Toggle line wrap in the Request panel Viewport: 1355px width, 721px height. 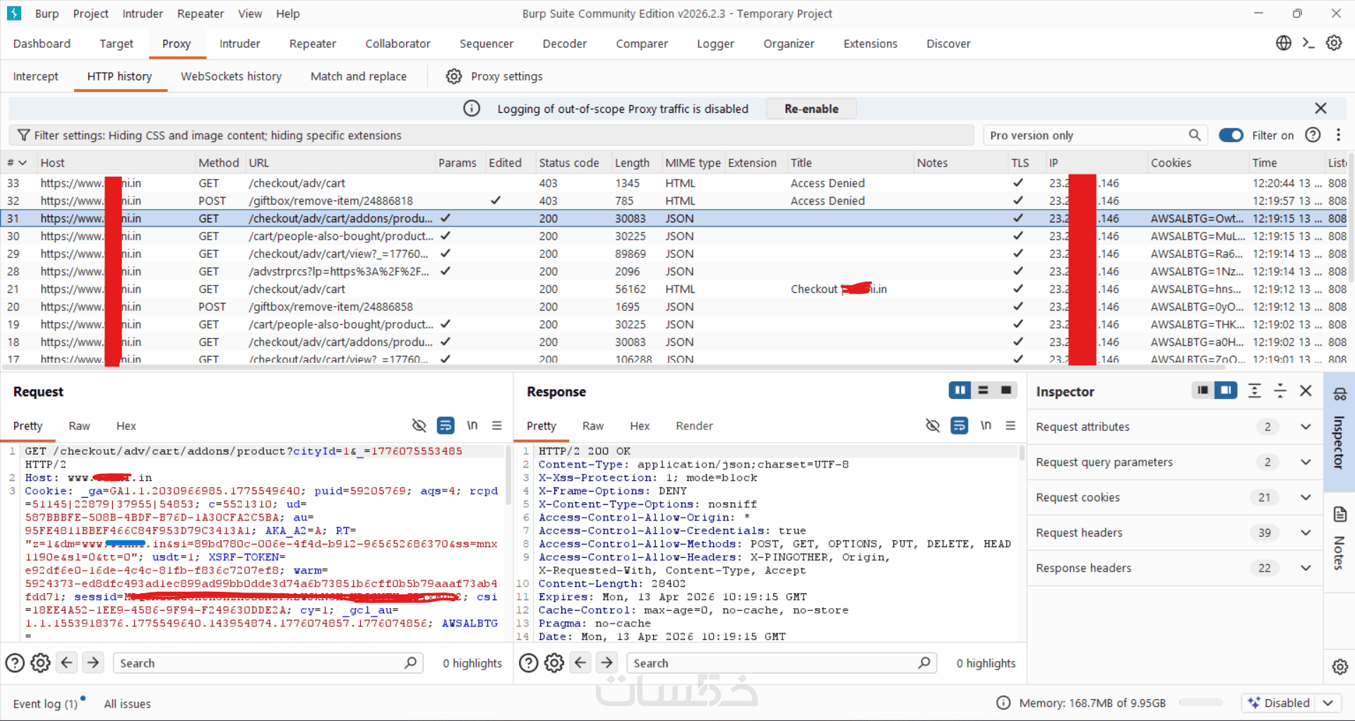(446, 426)
